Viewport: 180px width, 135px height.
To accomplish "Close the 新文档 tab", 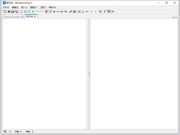I will pos(35,16).
